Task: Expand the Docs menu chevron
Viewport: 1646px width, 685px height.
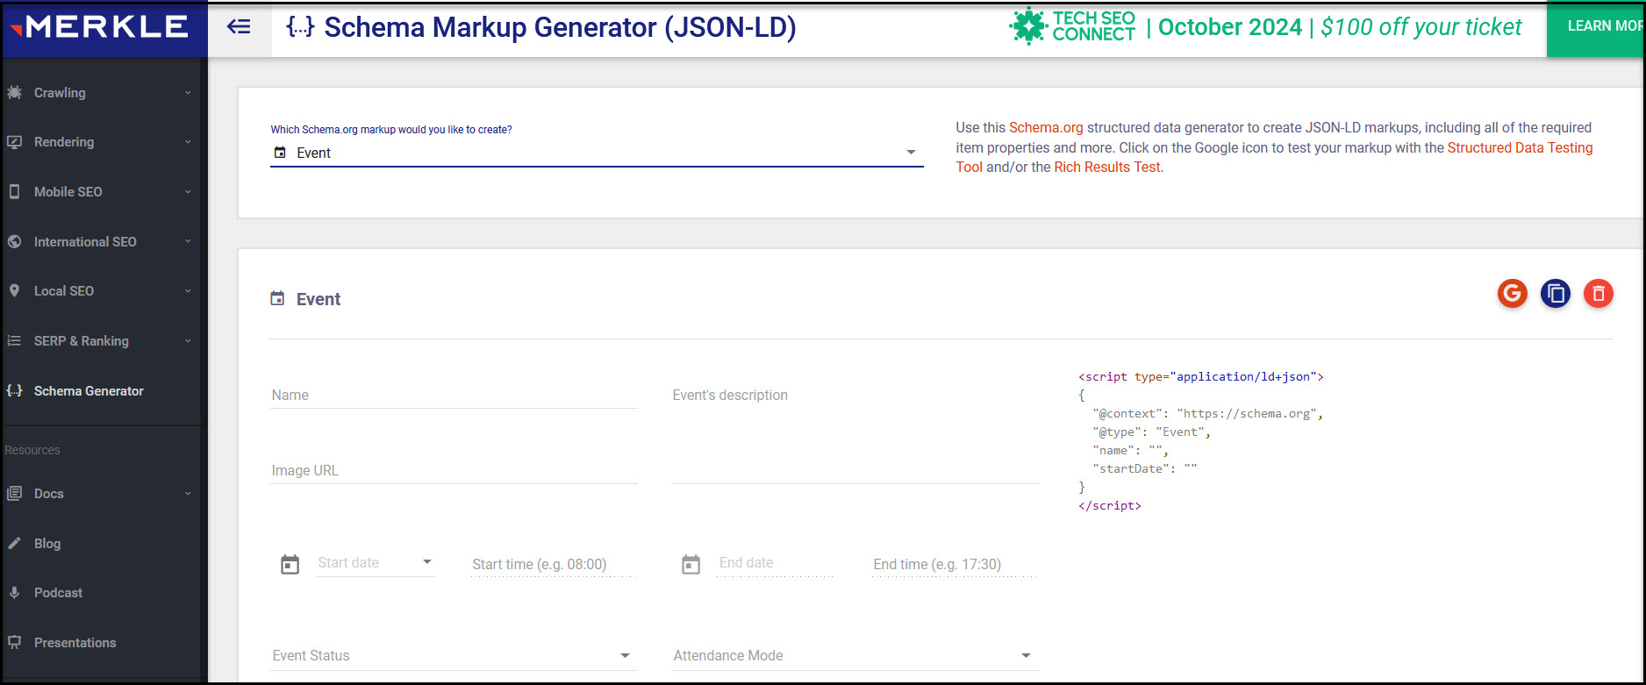Action: [188, 494]
